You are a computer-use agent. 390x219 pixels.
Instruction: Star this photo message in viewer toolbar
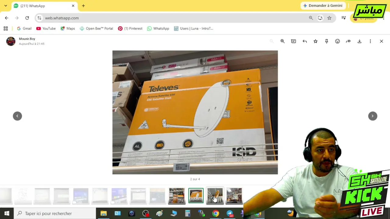point(316,41)
